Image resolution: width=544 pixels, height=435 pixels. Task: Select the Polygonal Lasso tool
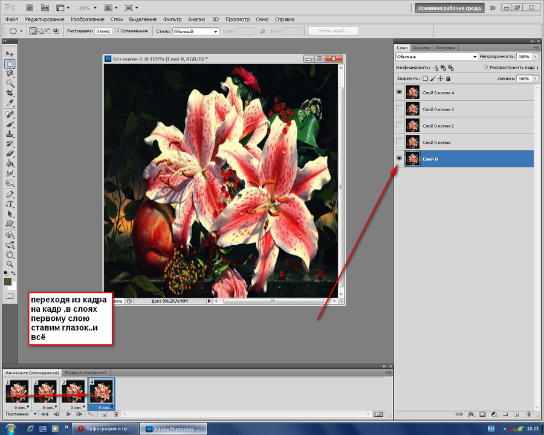tap(10, 74)
